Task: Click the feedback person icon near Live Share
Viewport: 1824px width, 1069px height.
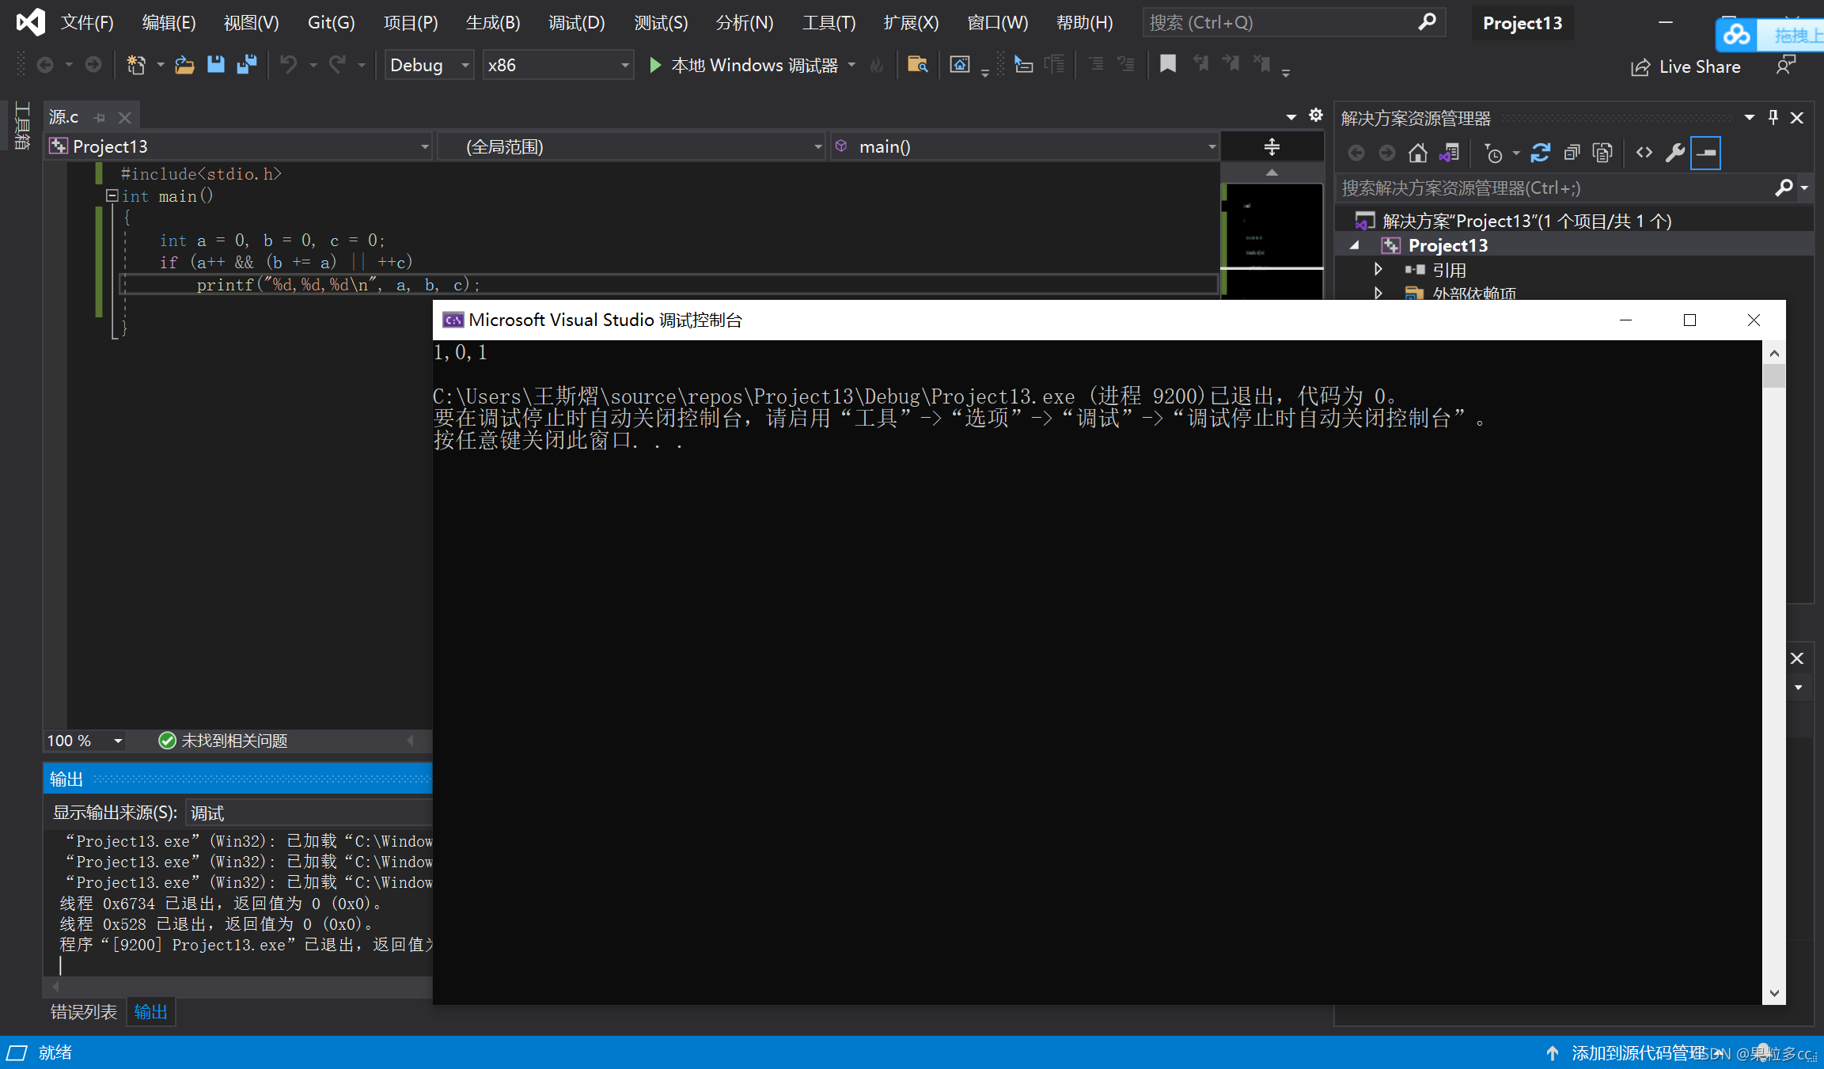Action: pyautogui.click(x=1786, y=66)
